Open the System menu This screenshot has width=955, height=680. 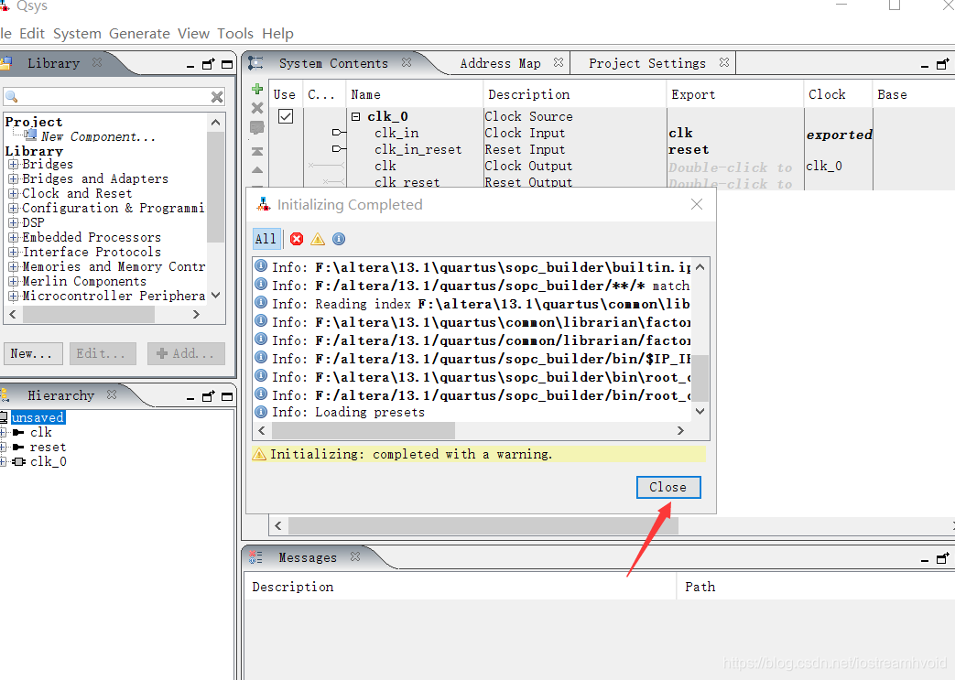pyautogui.click(x=77, y=34)
